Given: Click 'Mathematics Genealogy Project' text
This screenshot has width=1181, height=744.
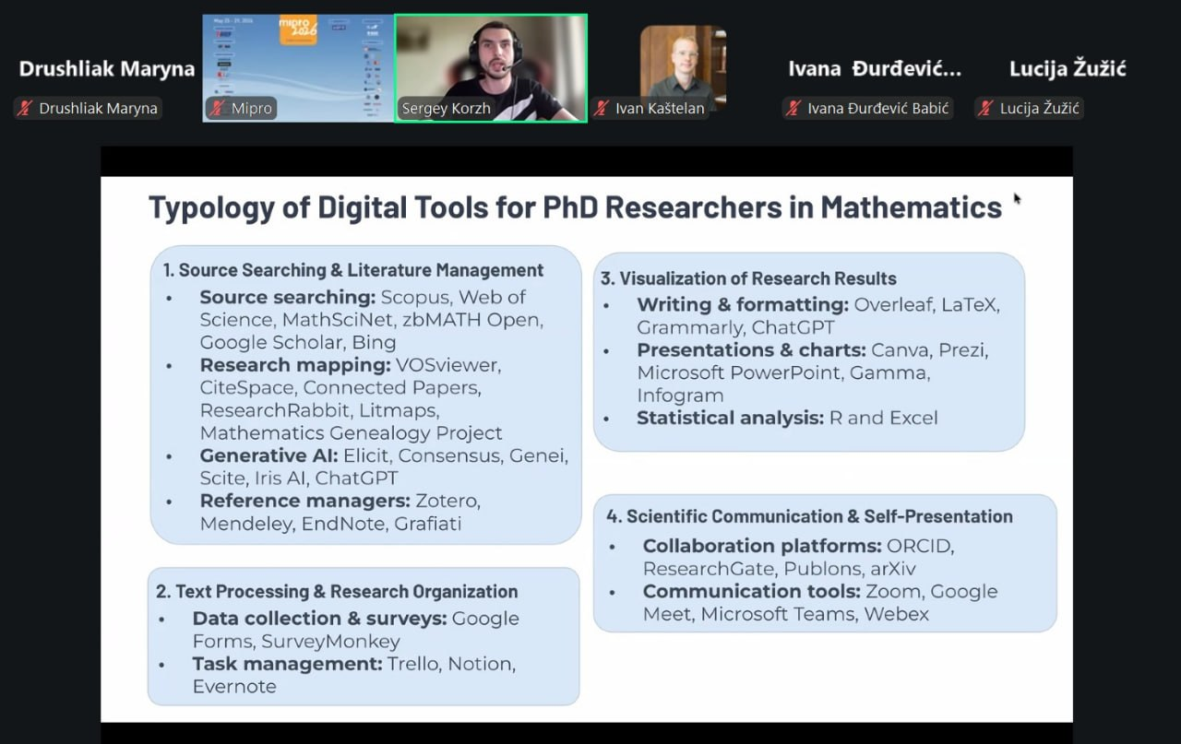Looking at the screenshot, I should (x=351, y=433).
